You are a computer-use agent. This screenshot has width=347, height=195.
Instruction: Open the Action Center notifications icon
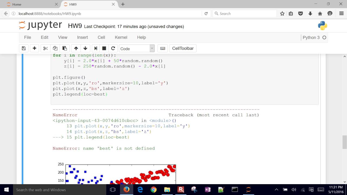coord(311,190)
